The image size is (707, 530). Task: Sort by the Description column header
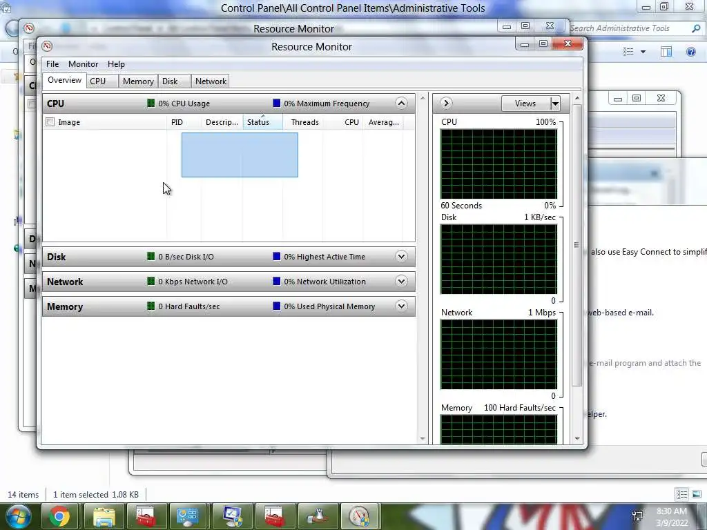222,122
